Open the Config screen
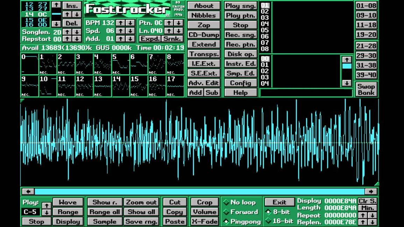This screenshot has height=227, width=404. [x=240, y=83]
